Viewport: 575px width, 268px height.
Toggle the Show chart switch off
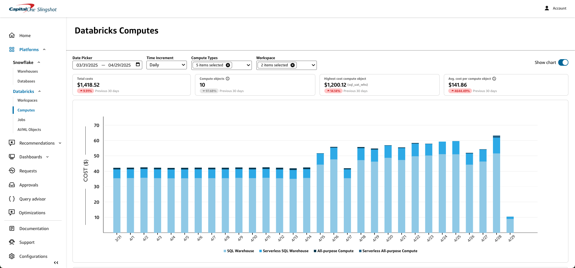563,62
